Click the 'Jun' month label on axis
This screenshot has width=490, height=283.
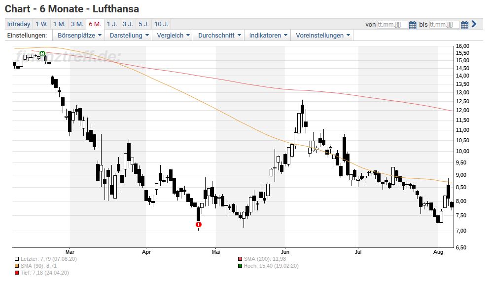click(285, 252)
